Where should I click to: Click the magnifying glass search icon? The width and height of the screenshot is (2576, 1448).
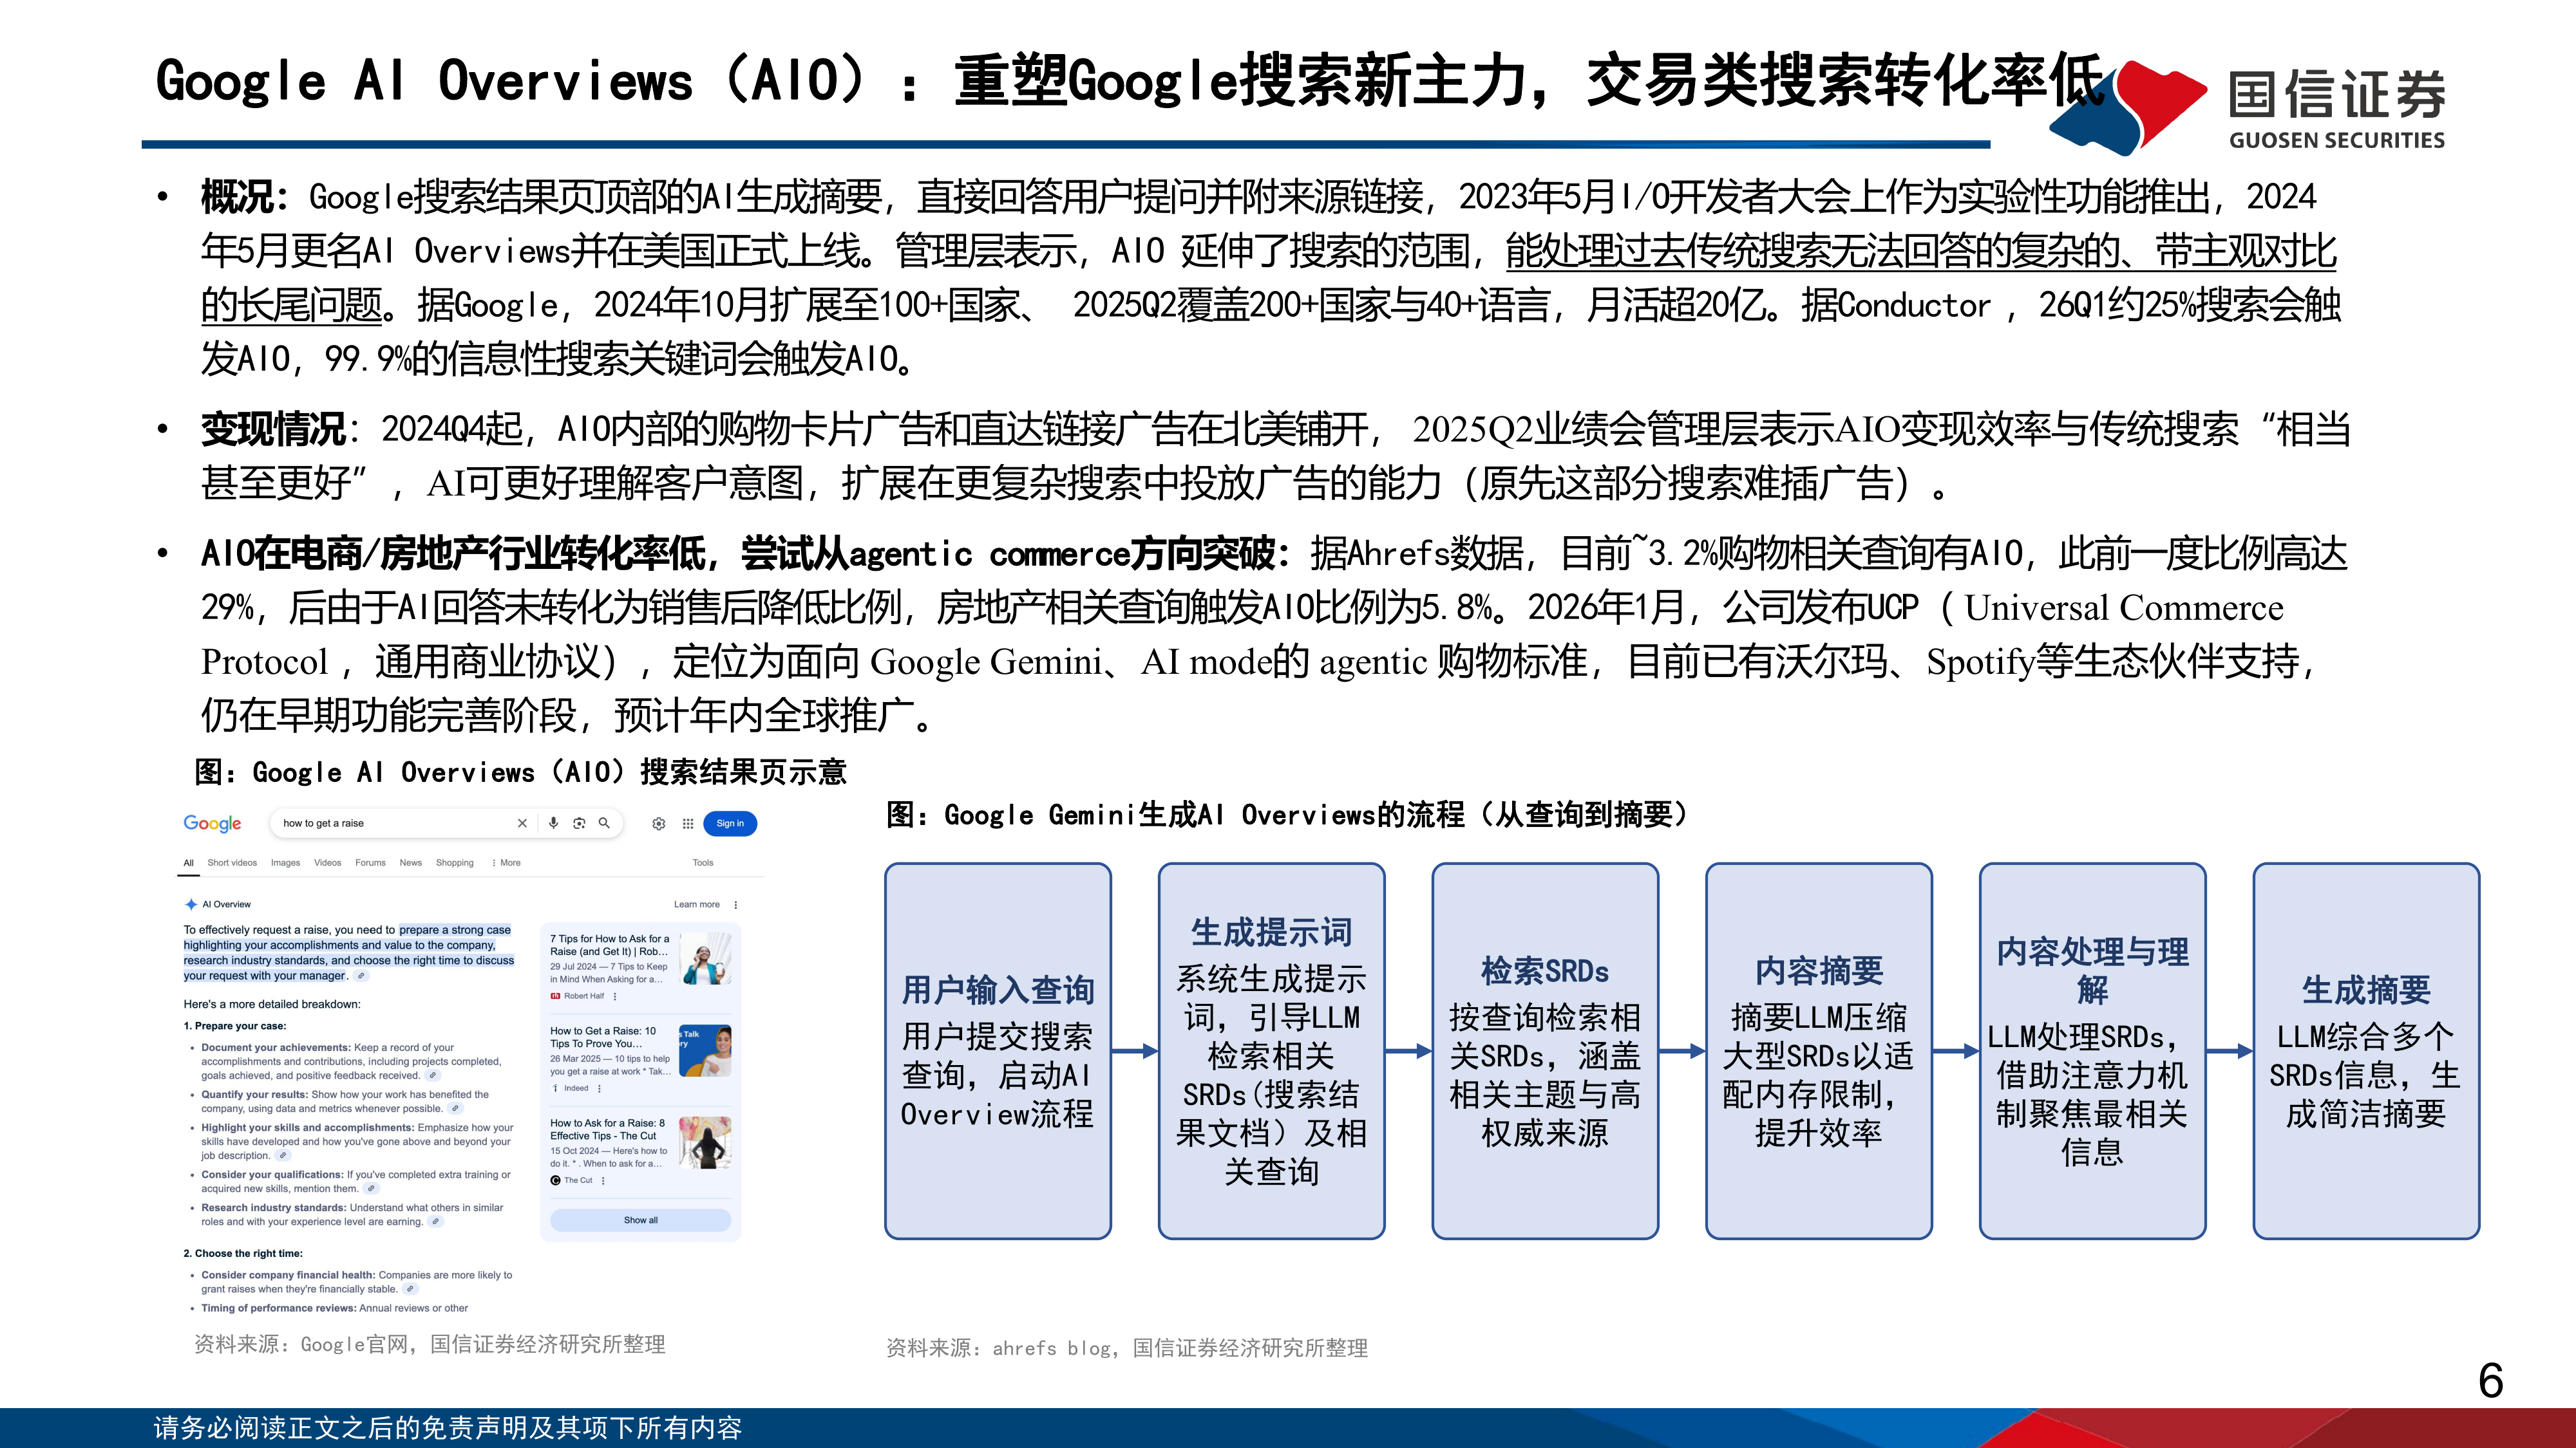point(604,824)
